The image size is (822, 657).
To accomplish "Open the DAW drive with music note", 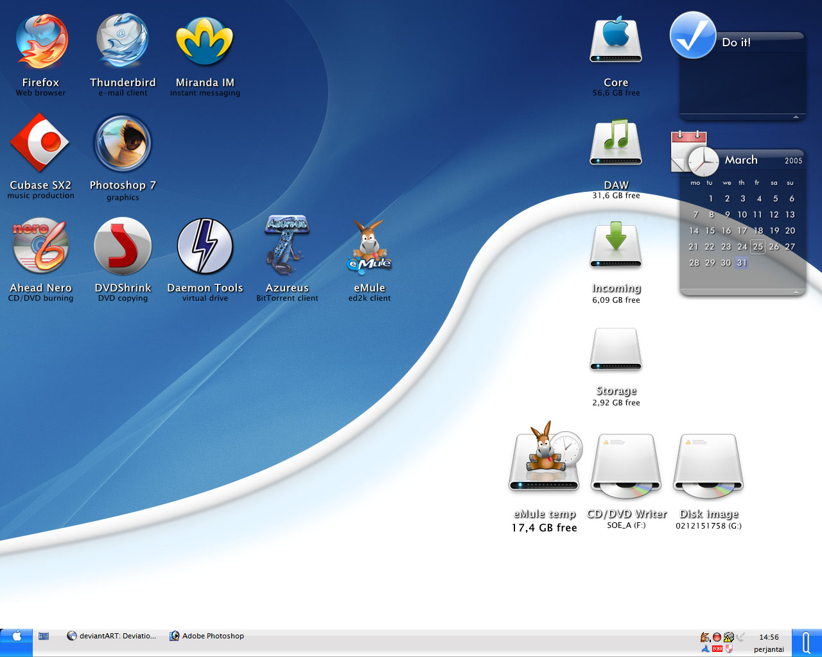I will click(x=616, y=142).
